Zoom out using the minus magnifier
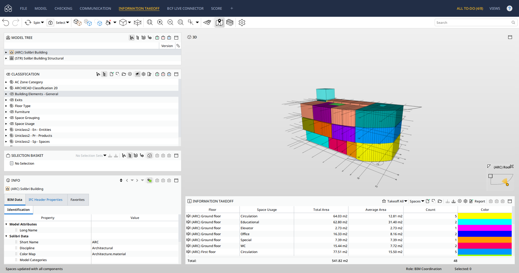 [170, 22]
